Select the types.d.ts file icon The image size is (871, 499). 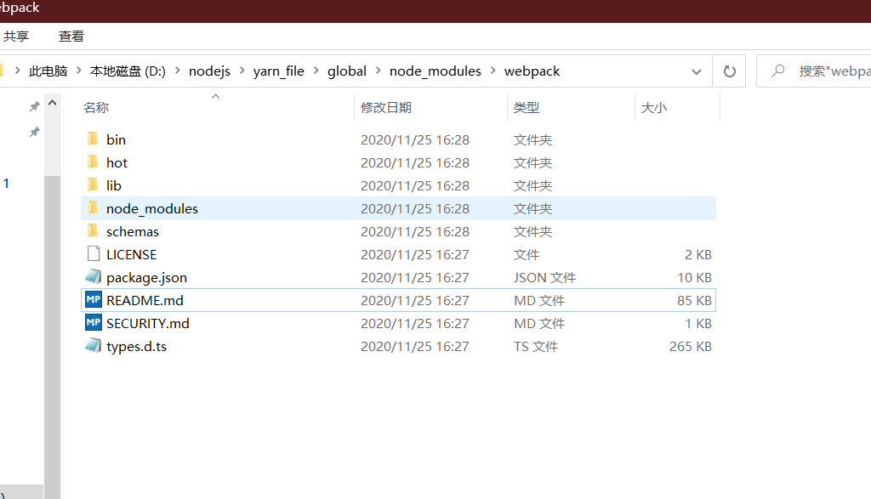tap(94, 345)
